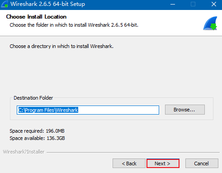Click the Destination Folder path field
Image resolution: width=222 pixels, height=173 pixels.
coord(88,110)
